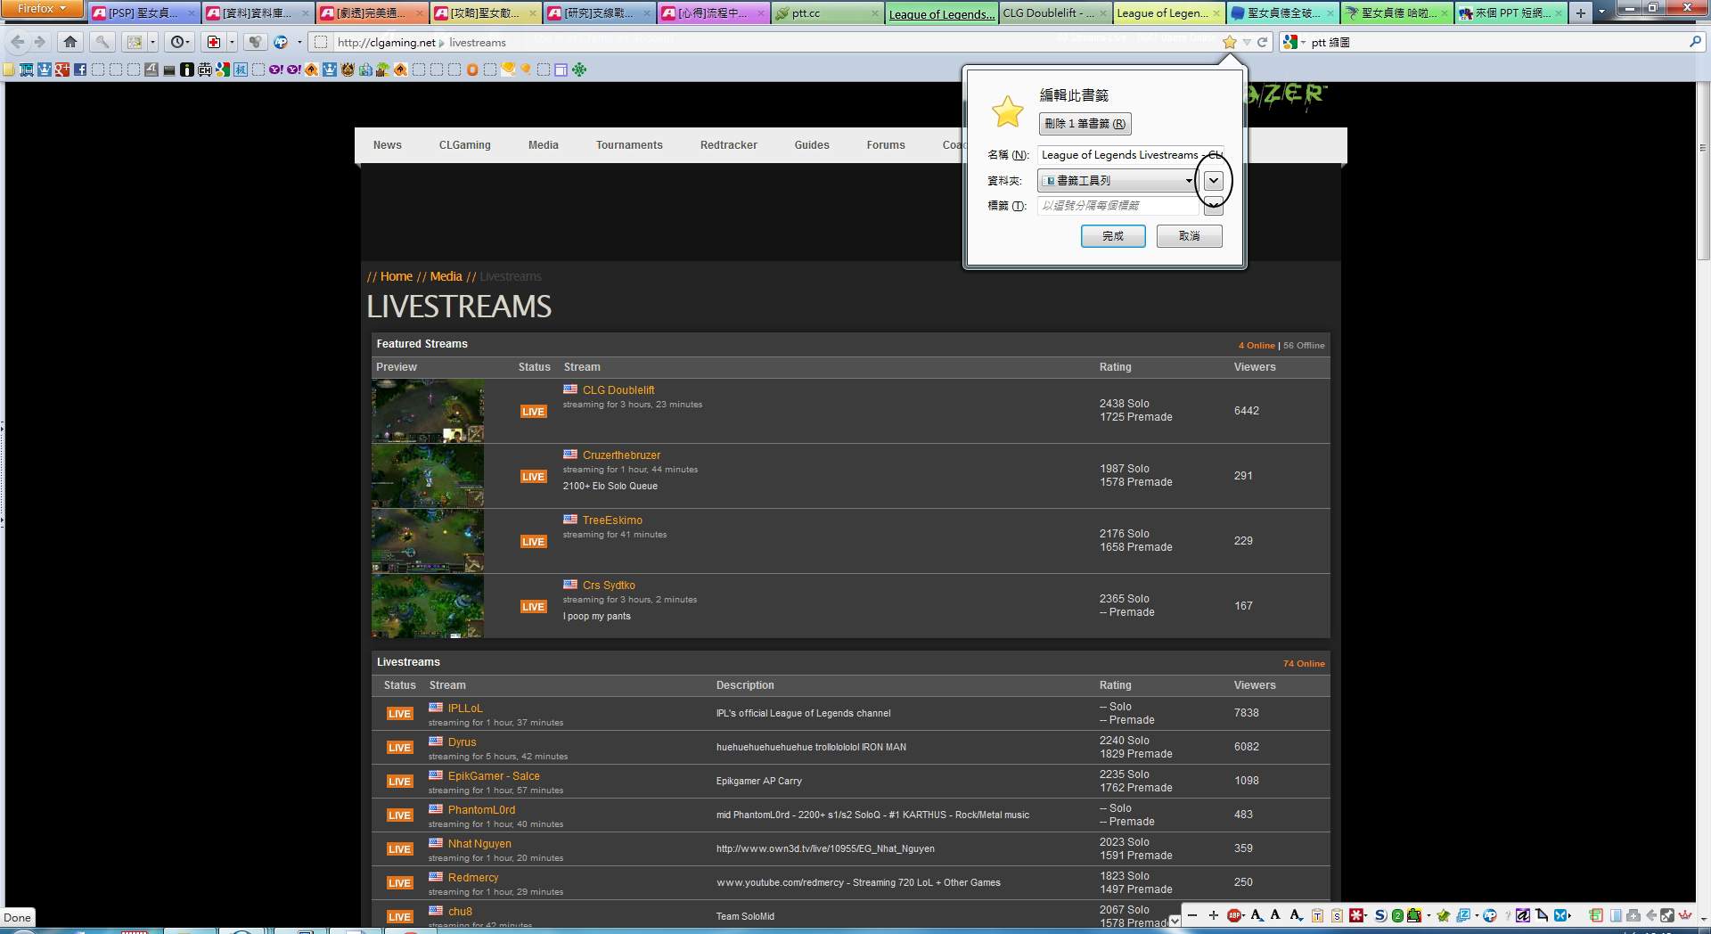The image size is (1711, 934).
Task: Open the search engine selector dropdown
Action: pyautogui.click(x=1293, y=42)
